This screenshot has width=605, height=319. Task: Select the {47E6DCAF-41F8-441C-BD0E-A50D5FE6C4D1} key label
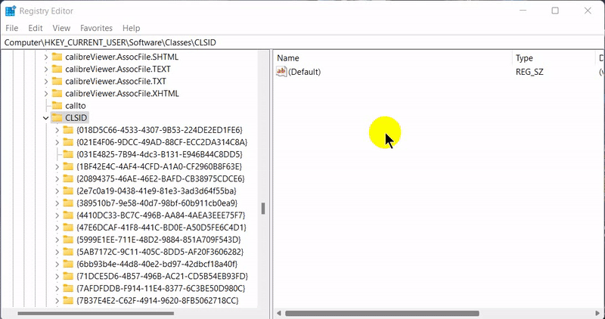[x=161, y=228]
